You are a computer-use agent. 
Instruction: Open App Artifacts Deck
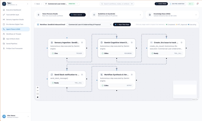tap(16, 39)
